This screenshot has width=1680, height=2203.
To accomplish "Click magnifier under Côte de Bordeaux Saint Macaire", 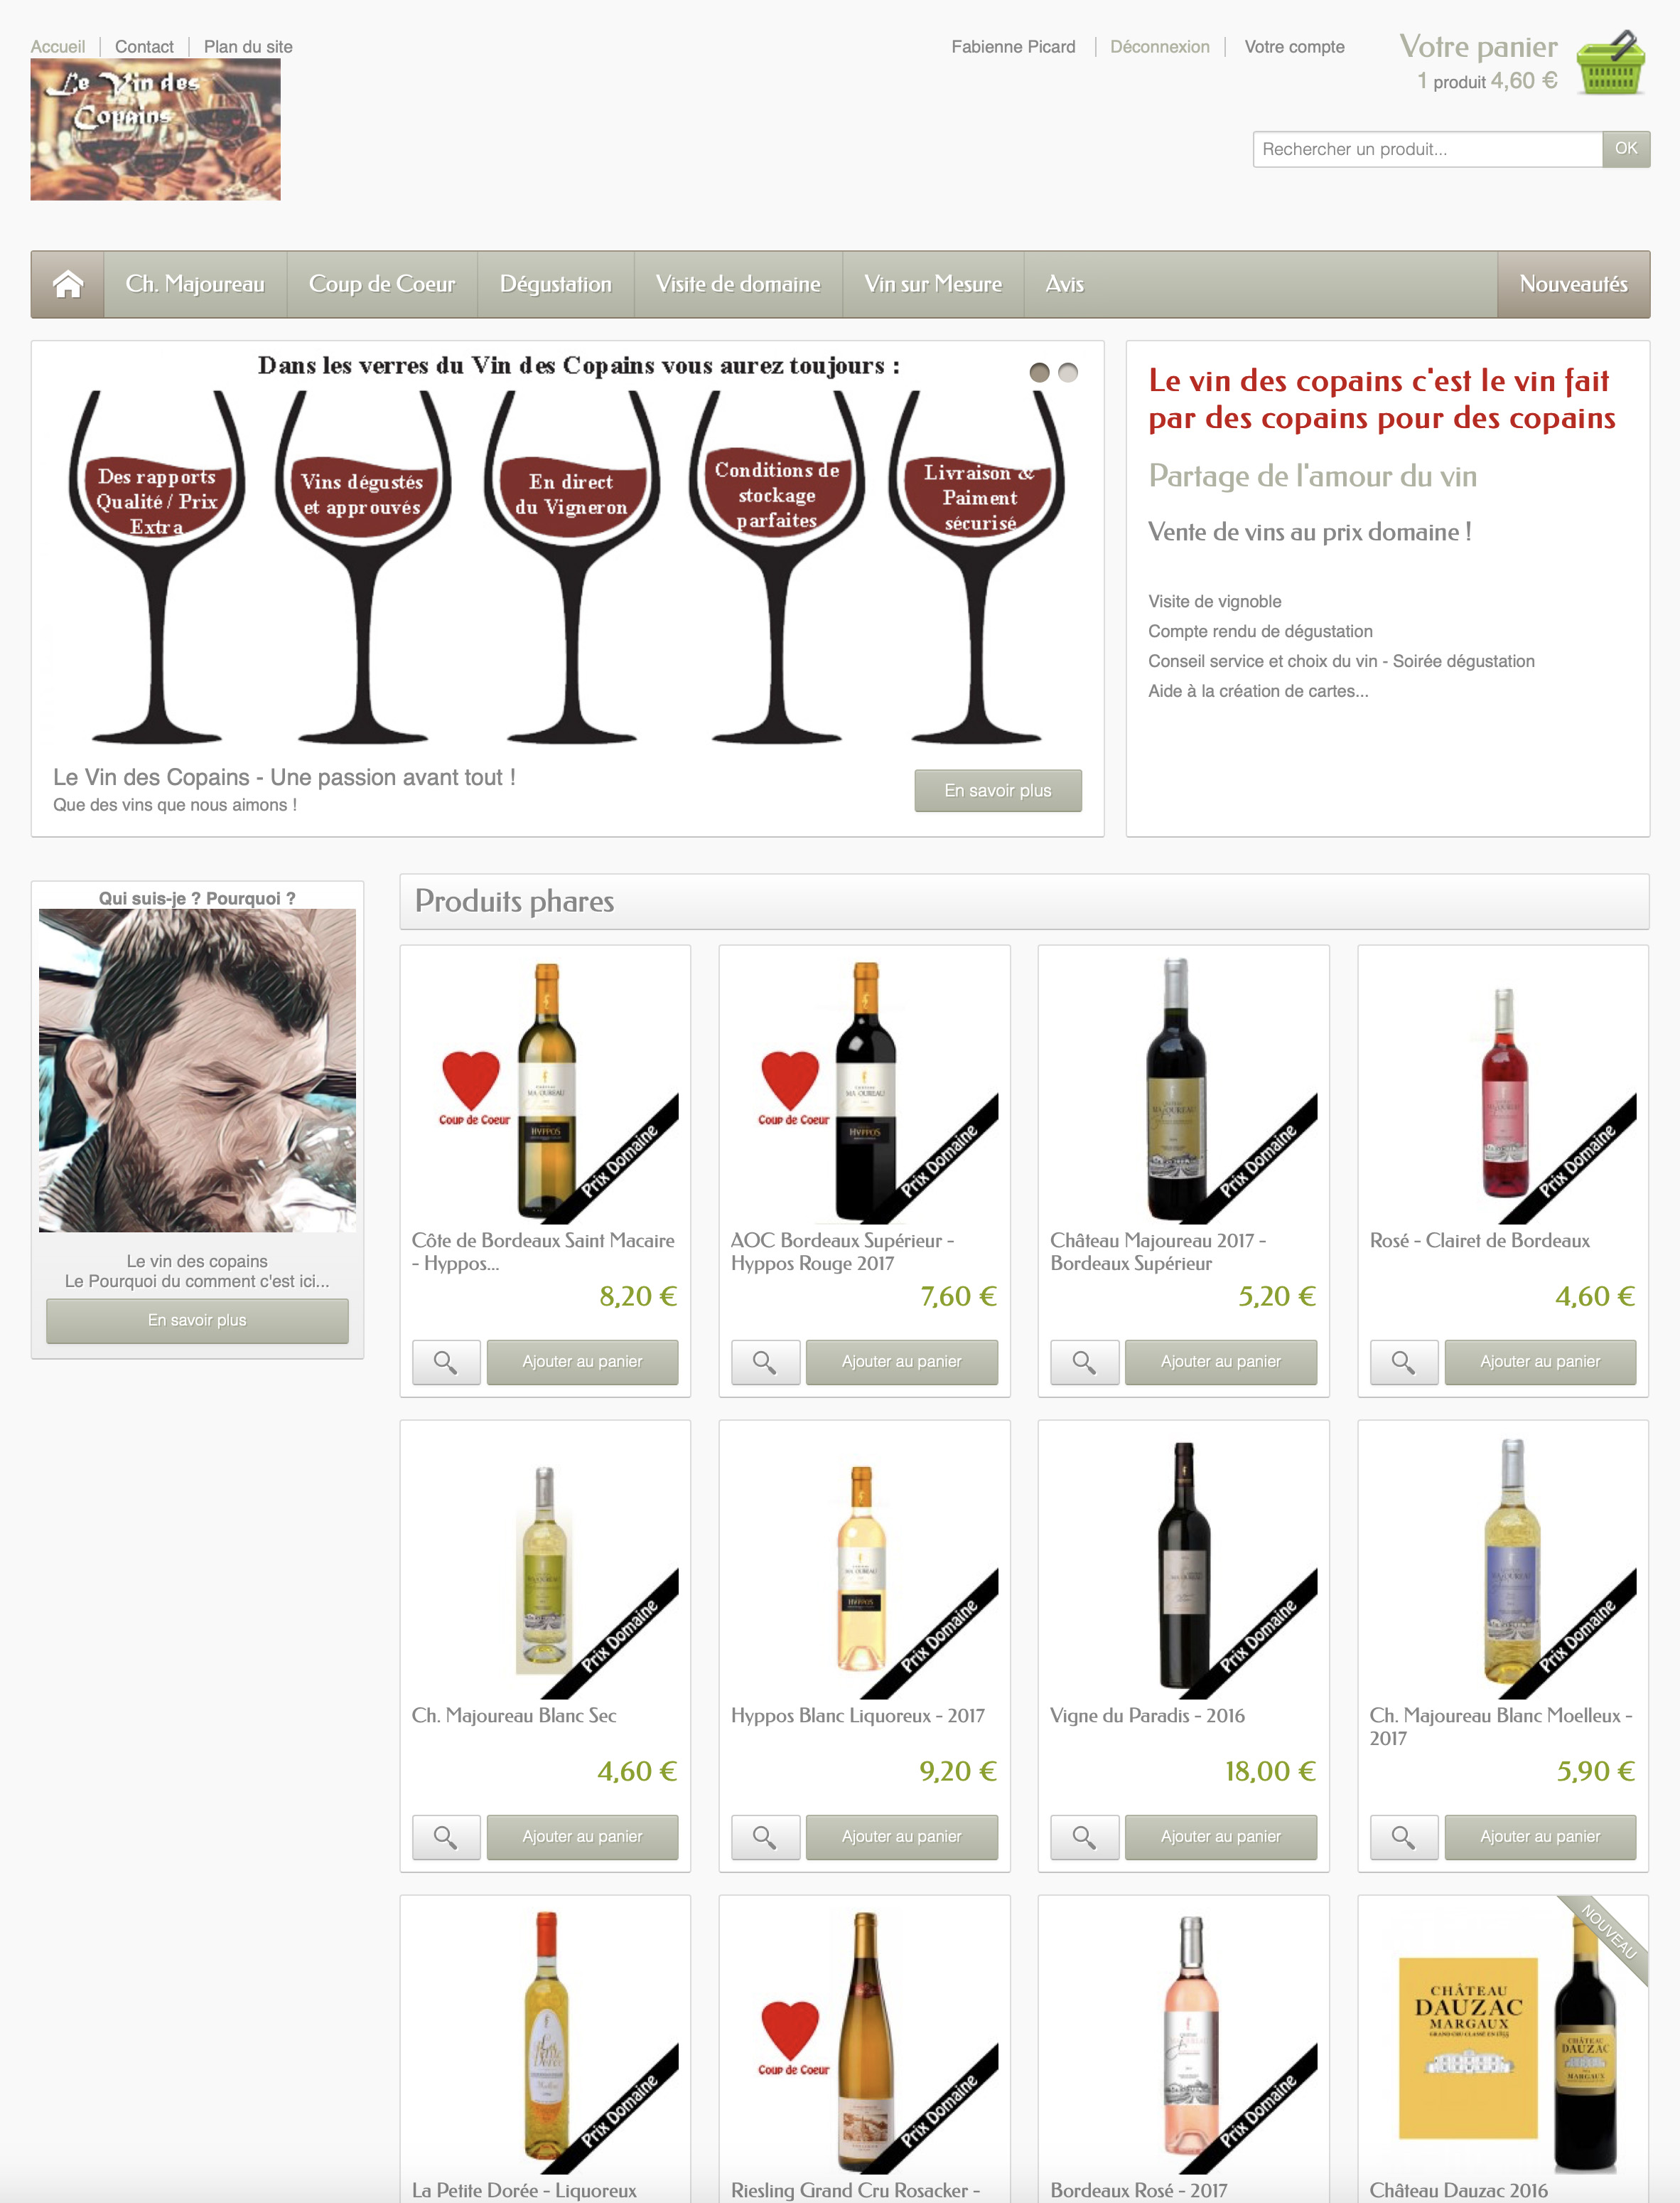I will [446, 1362].
